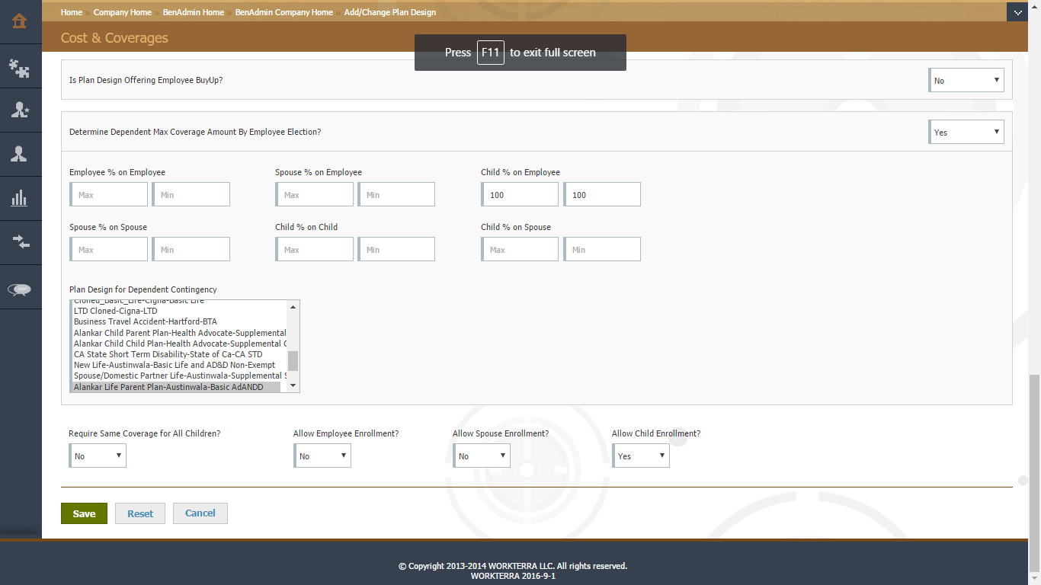This screenshot has height=585, width=1041.
Task: Click the plan list scrollbar down arrow
Action: [293, 386]
